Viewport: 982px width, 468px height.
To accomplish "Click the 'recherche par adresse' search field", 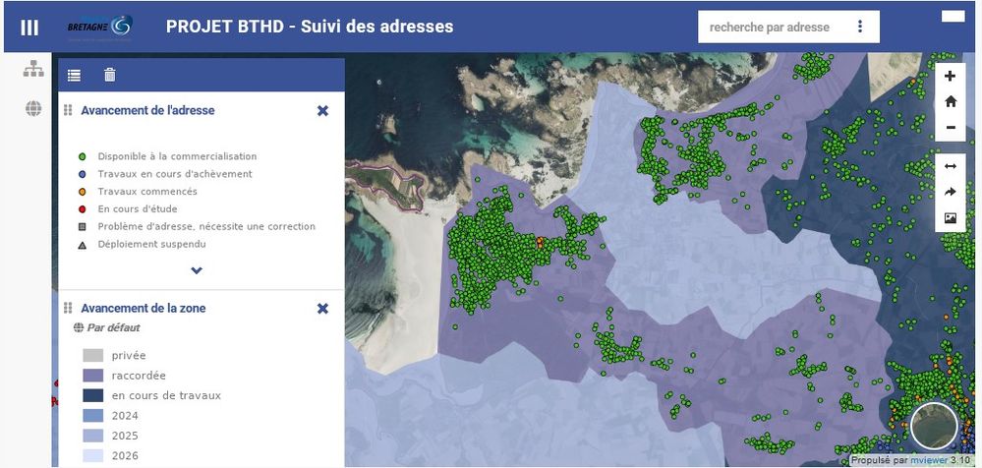I will (x=770, y=28).
